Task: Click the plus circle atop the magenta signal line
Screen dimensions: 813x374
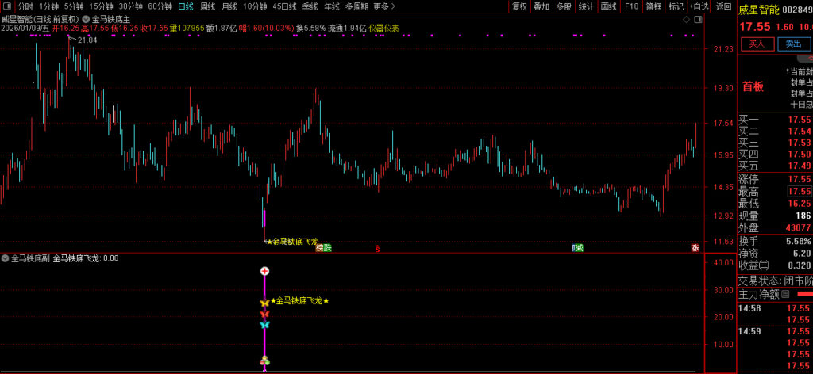Action: pos(264,271)
